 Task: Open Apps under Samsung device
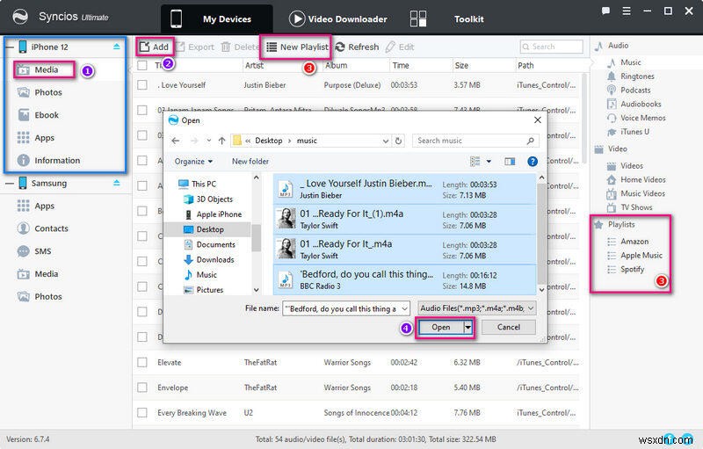(x=44, y=206)
